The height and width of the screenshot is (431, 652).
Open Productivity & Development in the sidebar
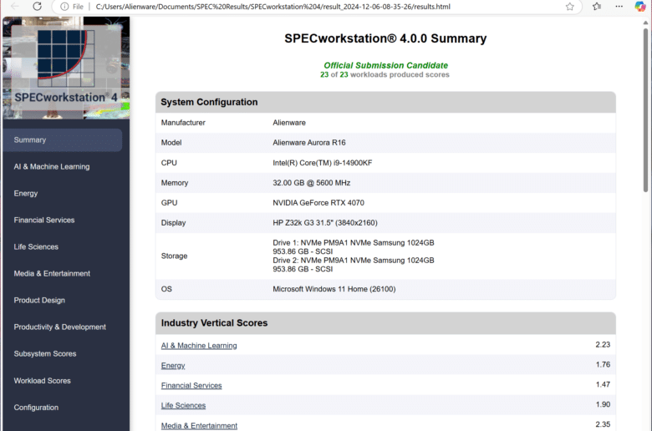[x=60, y=327]
